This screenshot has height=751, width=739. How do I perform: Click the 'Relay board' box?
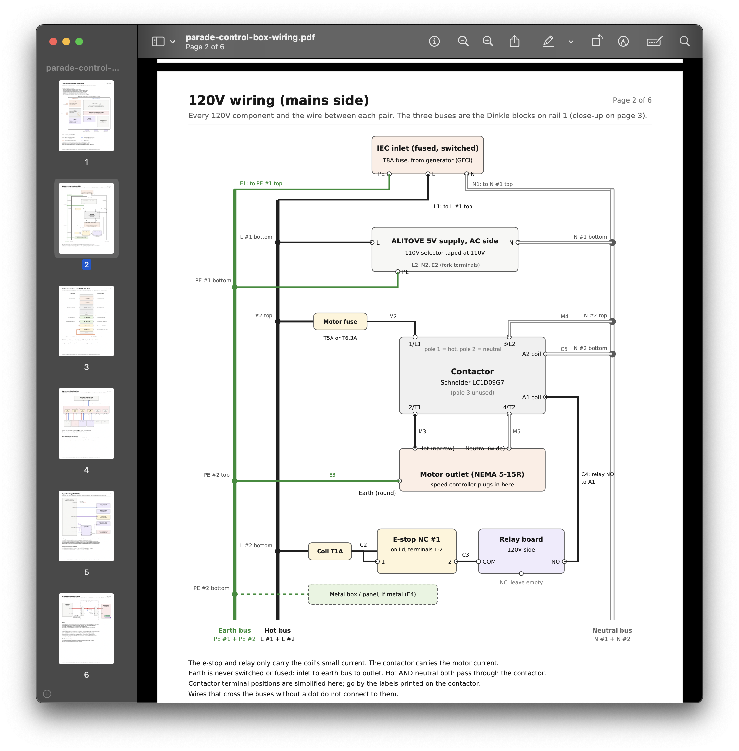click(521, 551)
